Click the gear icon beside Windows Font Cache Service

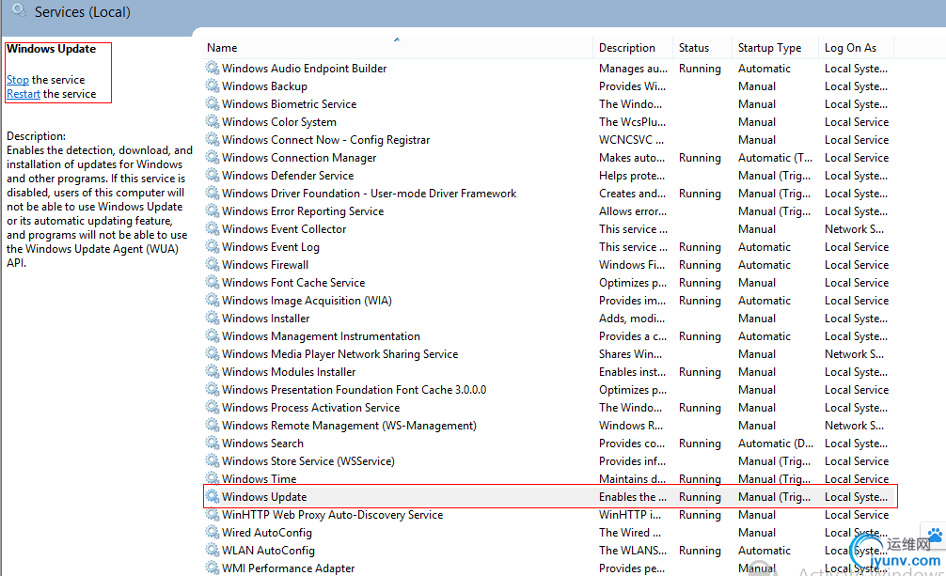click(x=212, y=282)
